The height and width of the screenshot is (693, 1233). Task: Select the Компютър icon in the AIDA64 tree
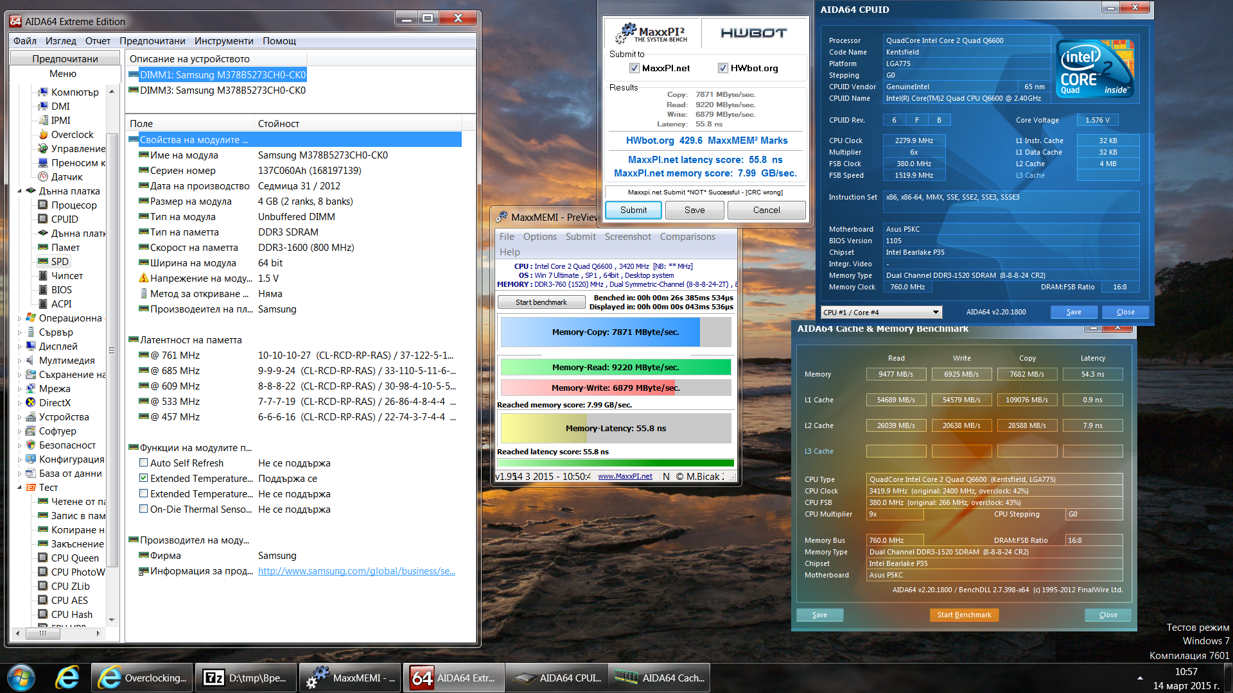tap(43, 92)
